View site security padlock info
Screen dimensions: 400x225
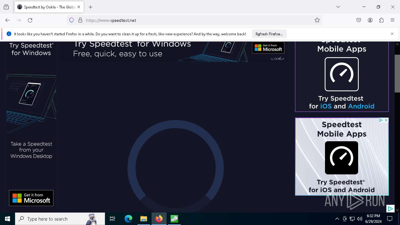(80, 20)
